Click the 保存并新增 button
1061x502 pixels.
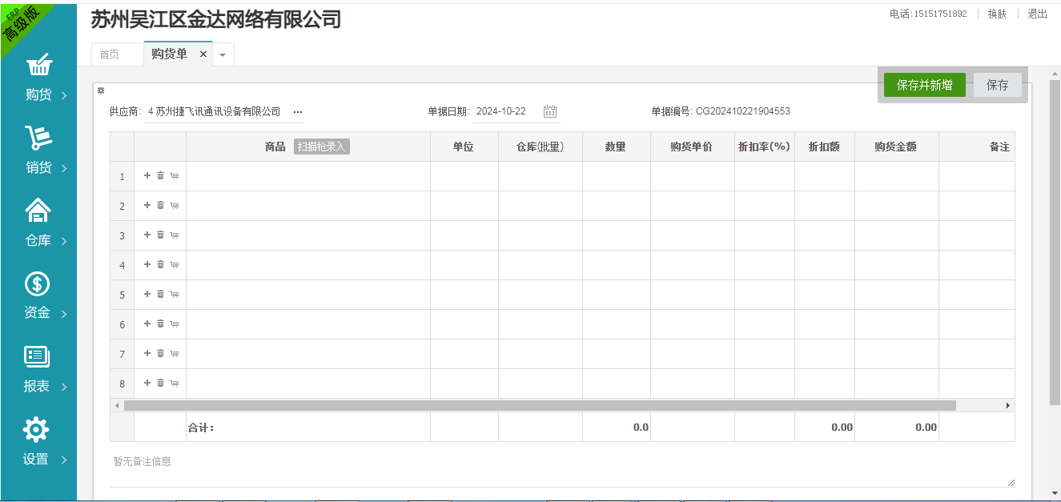tap(924, 85)
